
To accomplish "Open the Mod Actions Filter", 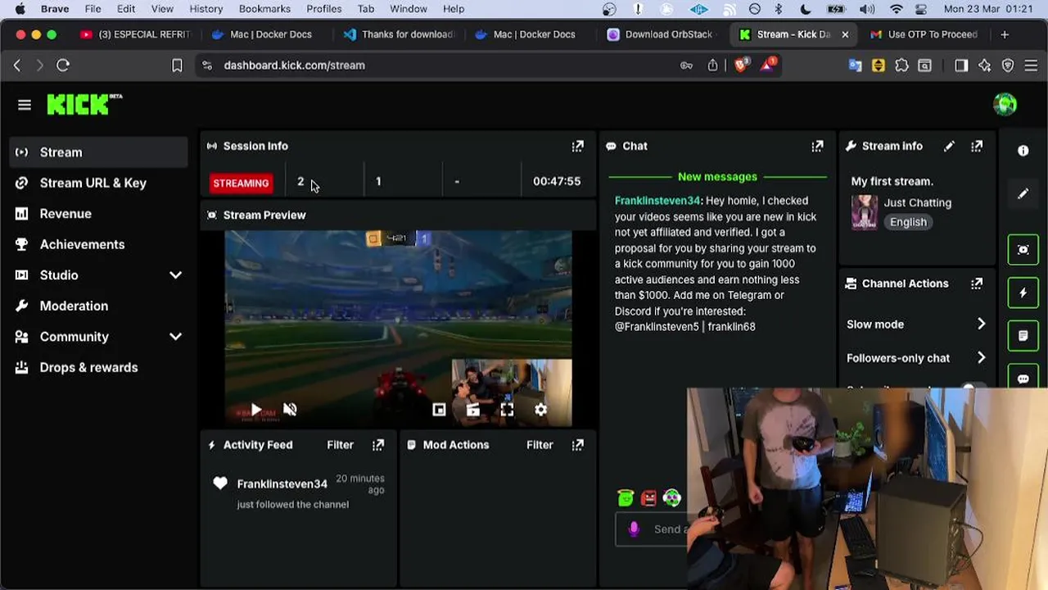I will click(x=540, y=445).
